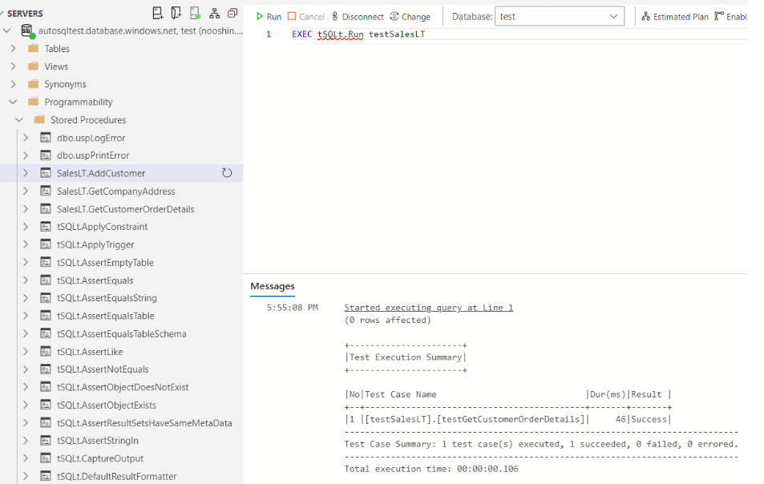Expand the tSQLt.ApplyTrigger procedure
Image resolution: width=764 pixels, height=484 pixels.
(x=26, y=244)
